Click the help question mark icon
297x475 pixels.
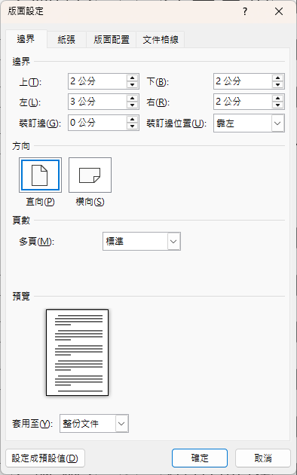pyautogui.click(x=245, y=11)
